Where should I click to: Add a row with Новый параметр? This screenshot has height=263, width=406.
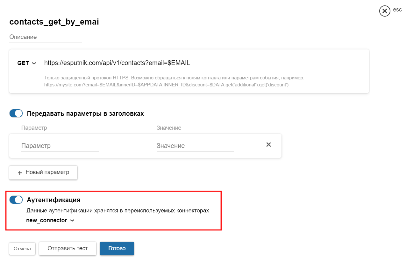(43, 172)
